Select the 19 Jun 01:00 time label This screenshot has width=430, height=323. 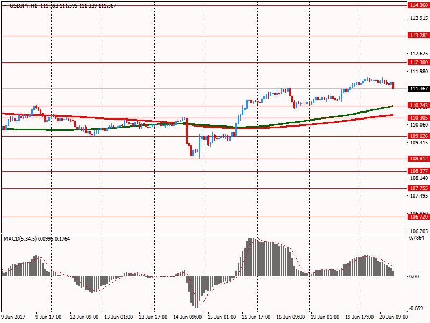pos(325,317)
